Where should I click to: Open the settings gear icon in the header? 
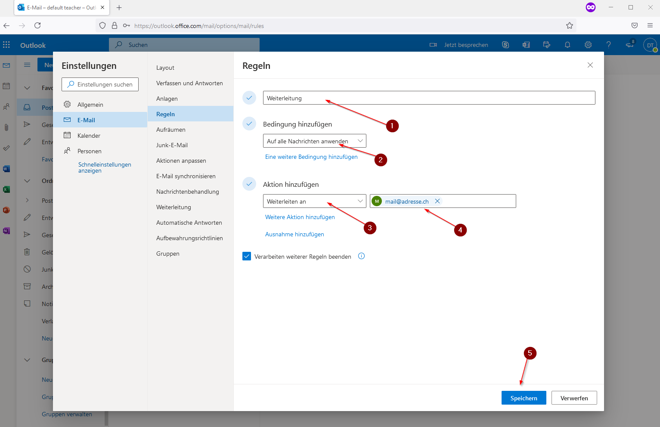(588, 45)
